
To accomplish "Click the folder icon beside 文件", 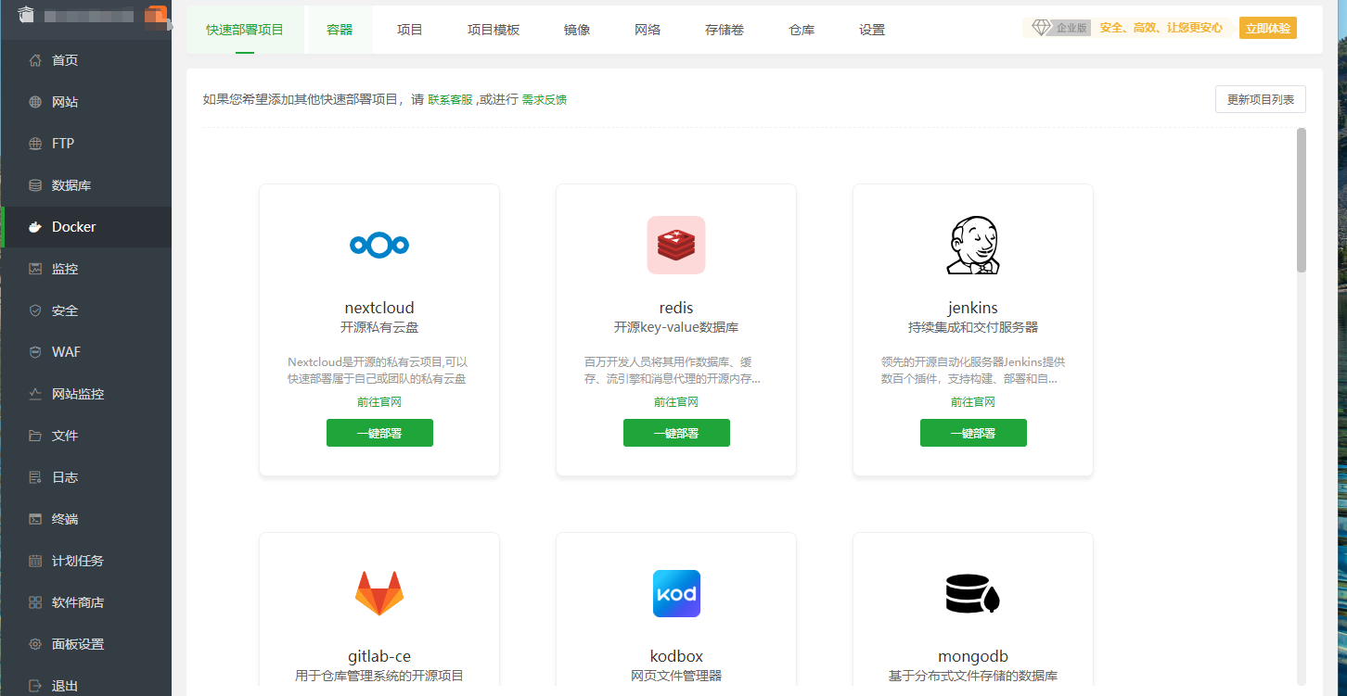I will click(x=35, y=436).
